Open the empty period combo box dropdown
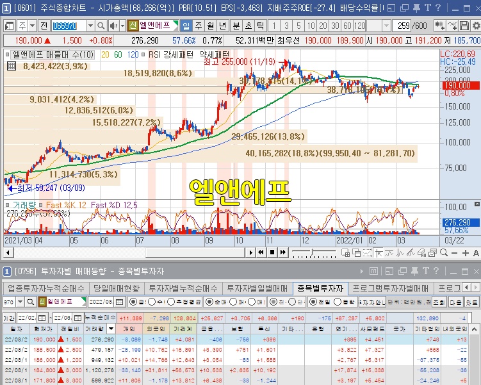 (387, 26)
